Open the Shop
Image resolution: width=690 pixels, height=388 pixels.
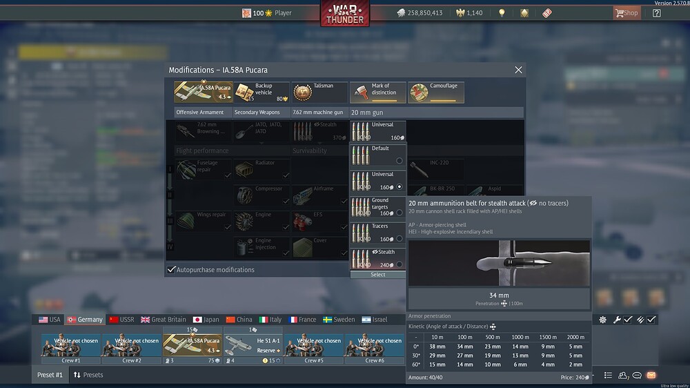627,12
